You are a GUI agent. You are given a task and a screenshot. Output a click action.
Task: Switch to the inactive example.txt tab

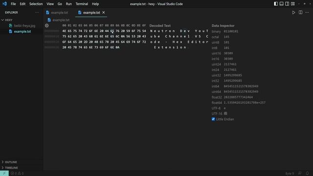click(x=59, y=12)
